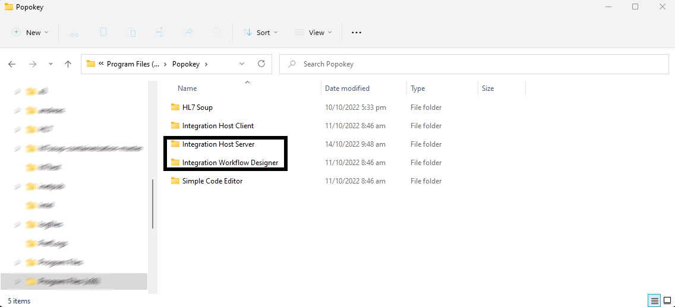Click the Cut scissors icon

(74, 32)
